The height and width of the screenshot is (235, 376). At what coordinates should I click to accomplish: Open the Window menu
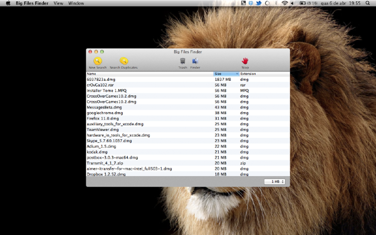point(76,3)
